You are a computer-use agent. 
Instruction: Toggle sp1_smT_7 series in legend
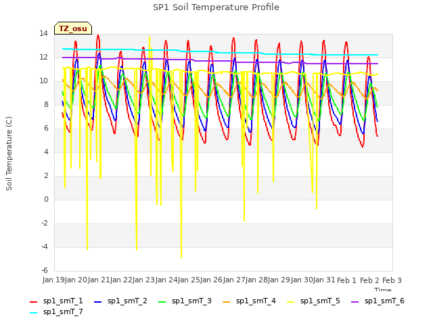pyautogui.click(x=56, y=311)
